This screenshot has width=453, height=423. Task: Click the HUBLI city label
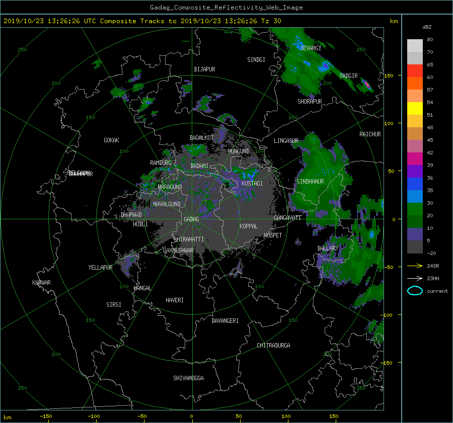point(140,224)
